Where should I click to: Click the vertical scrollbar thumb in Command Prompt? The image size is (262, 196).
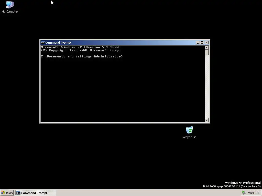click(x=207, y=53)
